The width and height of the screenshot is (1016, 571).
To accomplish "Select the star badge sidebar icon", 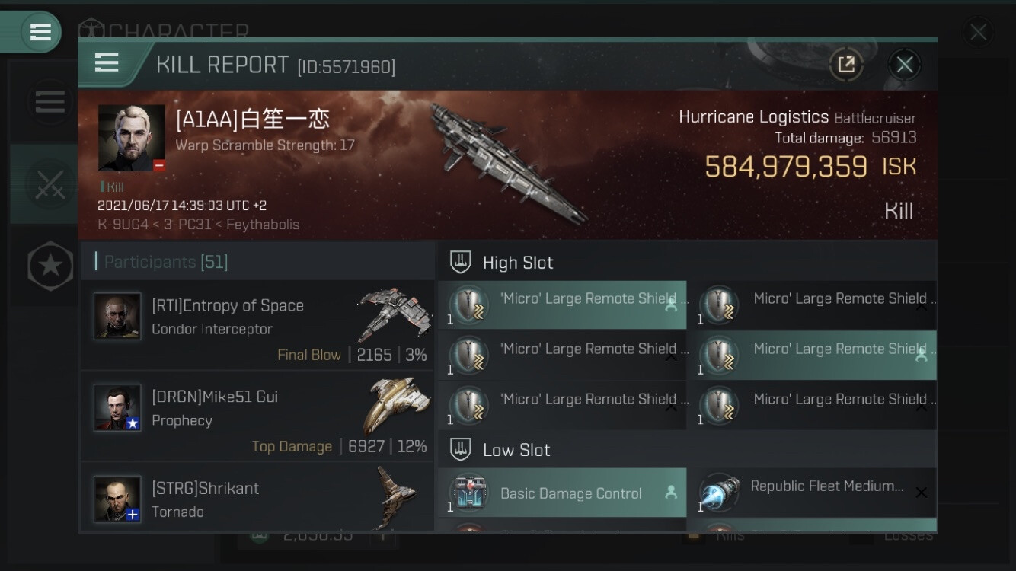I will pyautogui.click(x=50, y=265).
